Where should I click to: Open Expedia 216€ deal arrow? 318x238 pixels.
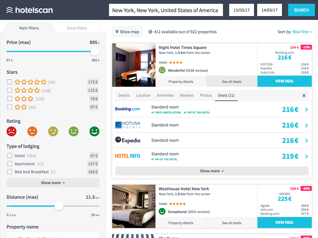(x=307, y=141)
